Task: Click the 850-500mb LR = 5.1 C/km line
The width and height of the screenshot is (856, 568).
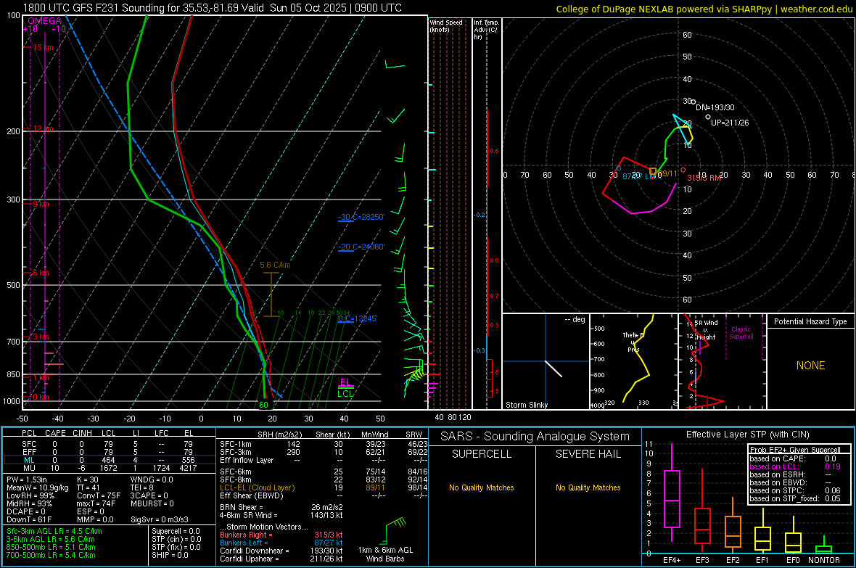Action: (x=51, y=547)
